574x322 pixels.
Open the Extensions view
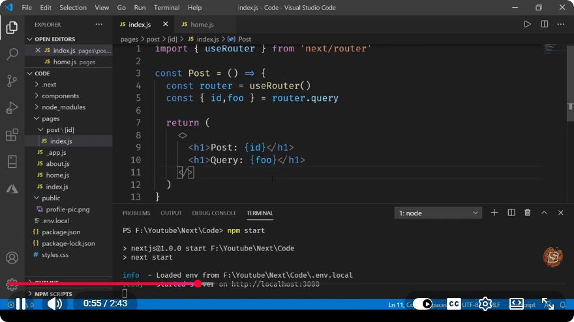click(x=12, y=135)
